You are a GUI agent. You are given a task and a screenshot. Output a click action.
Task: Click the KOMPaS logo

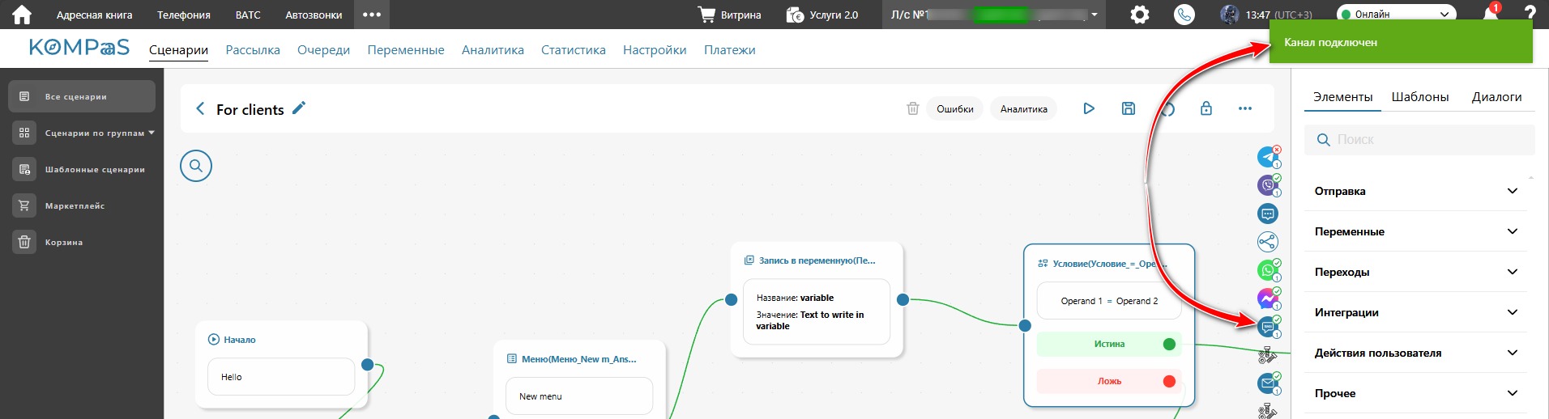pos(79,48)
